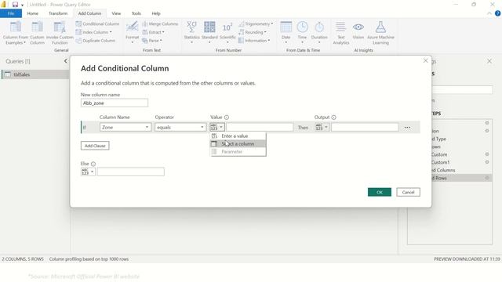Screen dimensions: 502x282
Task: Click the Value info icon
Action: (227, 117)
